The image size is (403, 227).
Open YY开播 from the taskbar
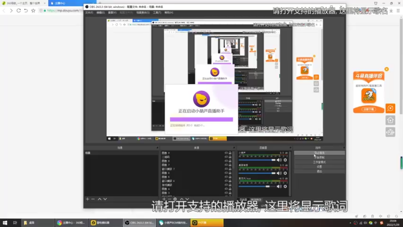[x=207, y=223]
